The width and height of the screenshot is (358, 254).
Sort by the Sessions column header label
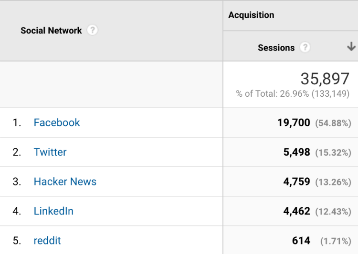(276, 48)
